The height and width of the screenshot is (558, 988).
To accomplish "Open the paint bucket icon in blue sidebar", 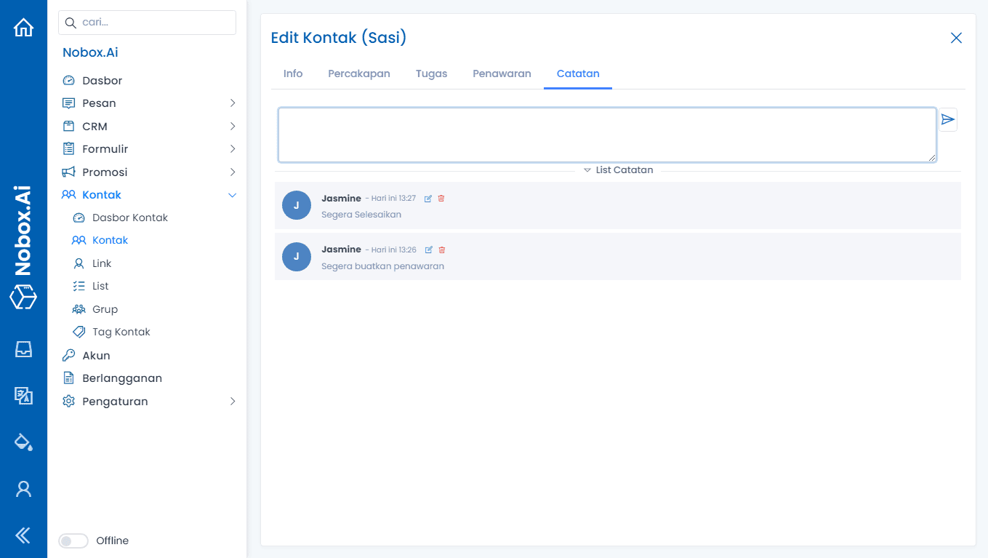I will click(23, 442).
